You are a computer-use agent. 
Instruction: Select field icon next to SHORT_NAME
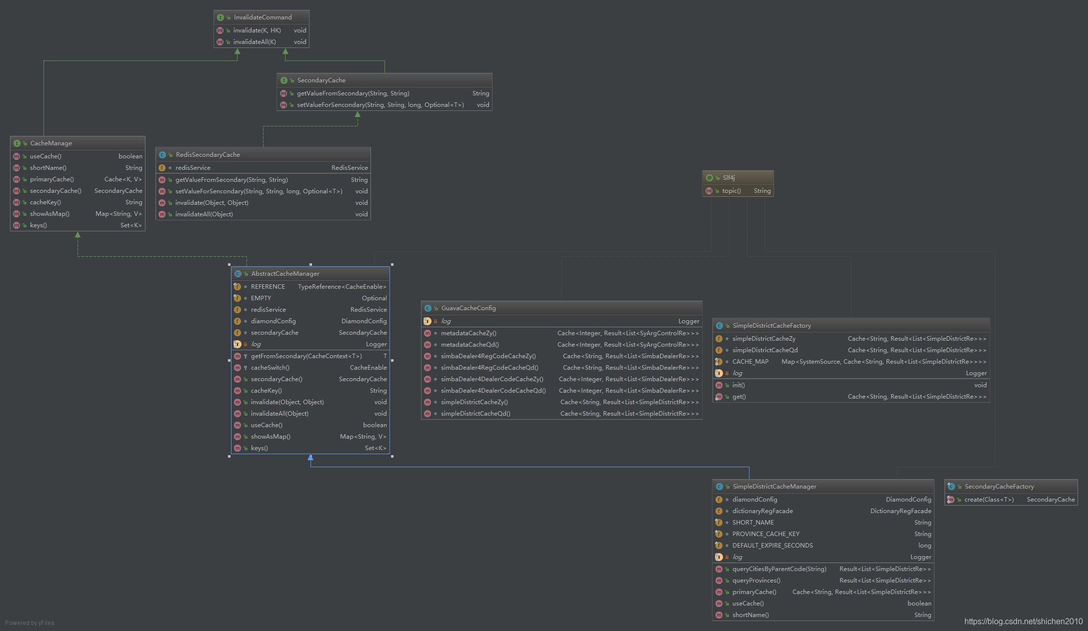point(718,523)
